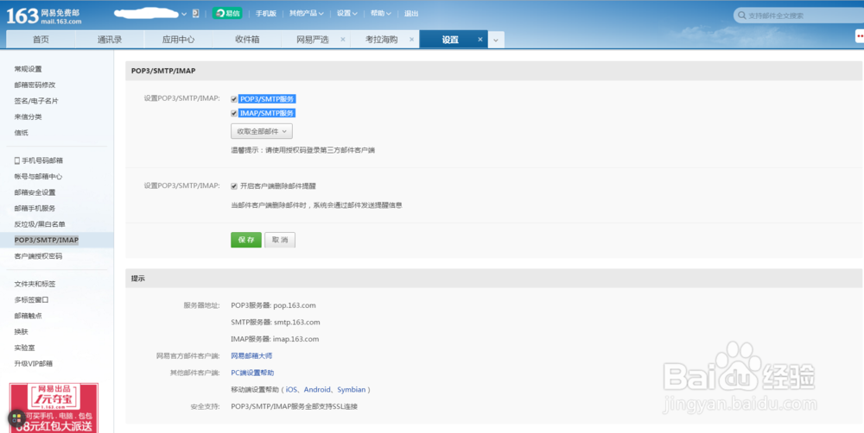The width and height of the screenshot is (864, 433).
Task: Switch to the 应用中心 tab
Action: point(178,40)
